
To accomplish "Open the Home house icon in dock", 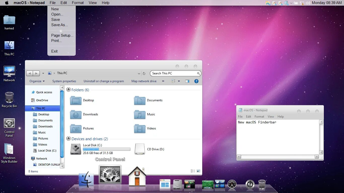I will click(137, 176).
